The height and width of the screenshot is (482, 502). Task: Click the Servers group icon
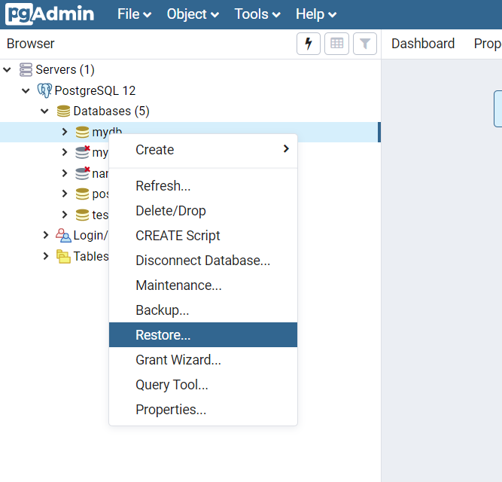point(26,70)
